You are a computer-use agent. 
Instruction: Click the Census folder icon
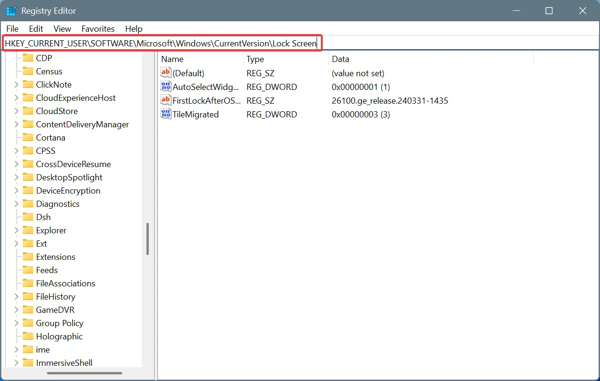tap(28, 71)
